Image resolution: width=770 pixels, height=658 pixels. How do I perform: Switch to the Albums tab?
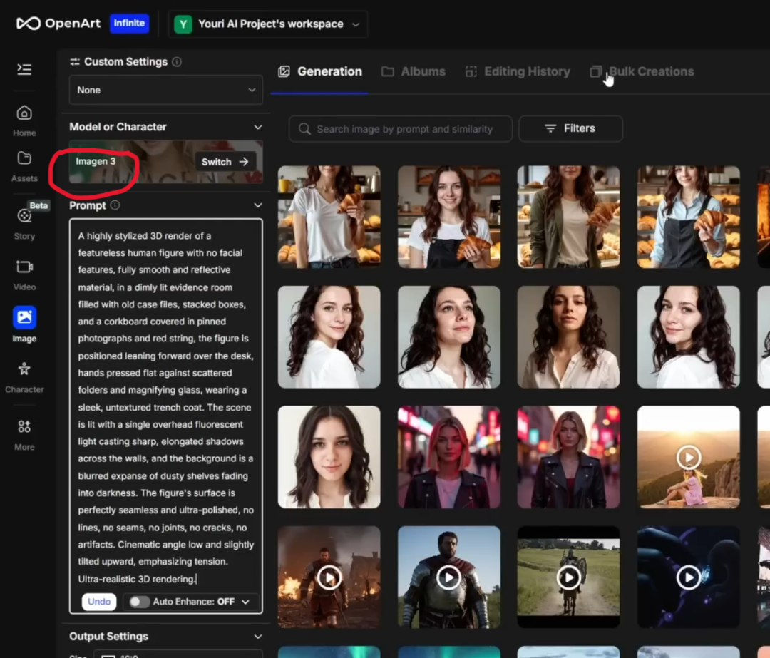pyautogui.click(x=414, y=71)
